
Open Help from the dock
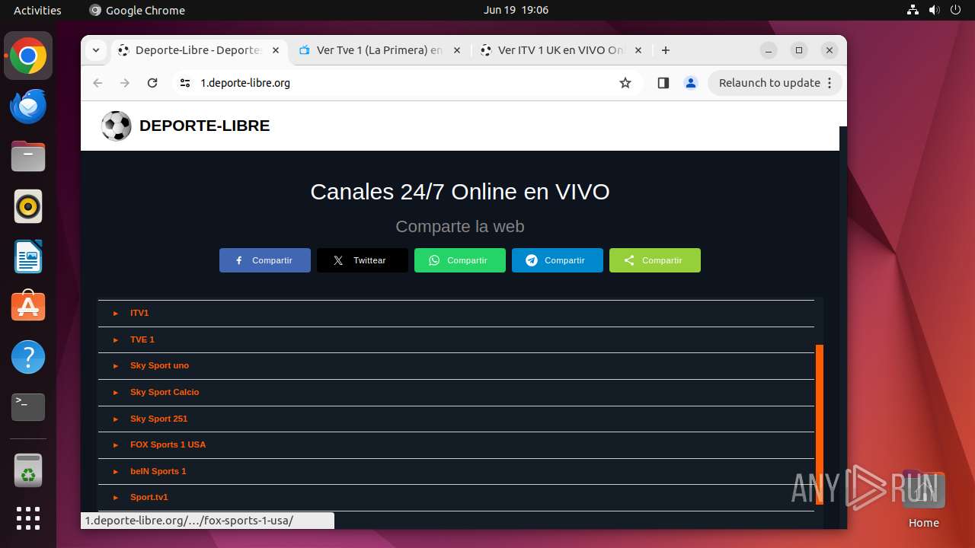(x=28, y=357)
